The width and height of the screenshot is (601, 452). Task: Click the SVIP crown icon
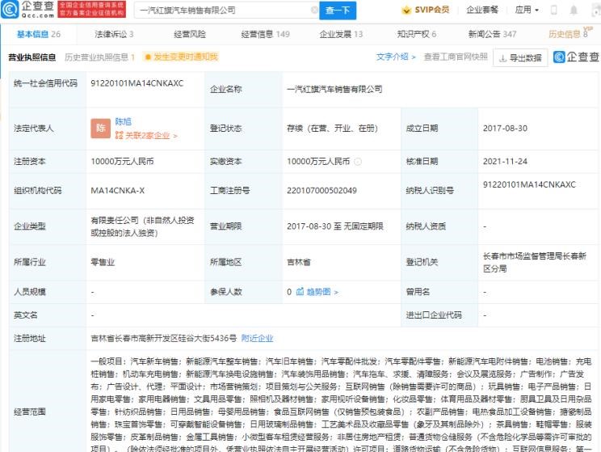tap(406, 10)
